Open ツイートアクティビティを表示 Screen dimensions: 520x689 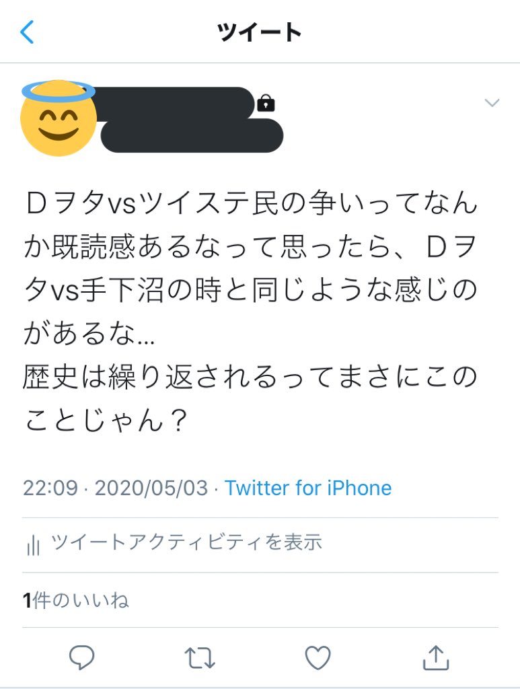pos(186,542)
